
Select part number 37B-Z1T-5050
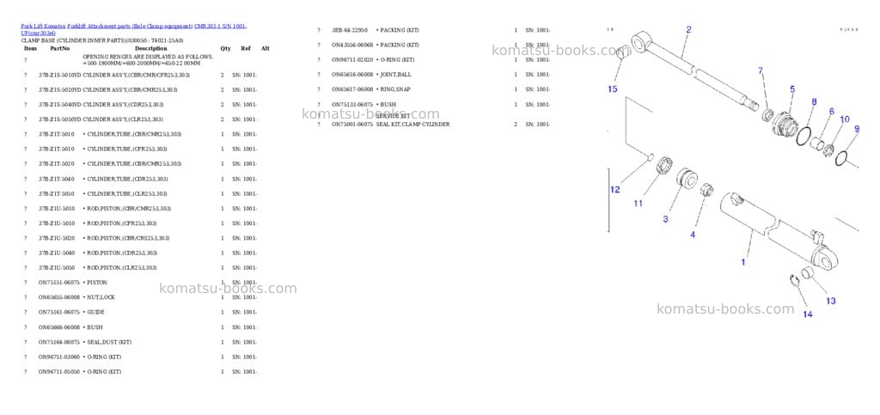click(x=56, y=194)
